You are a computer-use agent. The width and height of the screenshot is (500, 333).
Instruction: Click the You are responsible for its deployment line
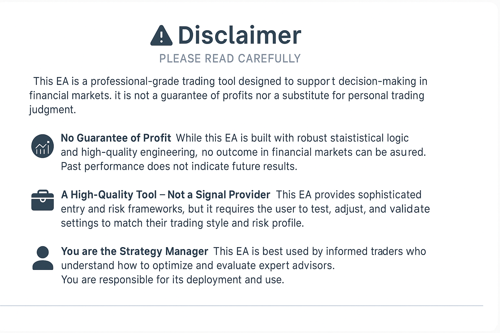tap(173, 280)
